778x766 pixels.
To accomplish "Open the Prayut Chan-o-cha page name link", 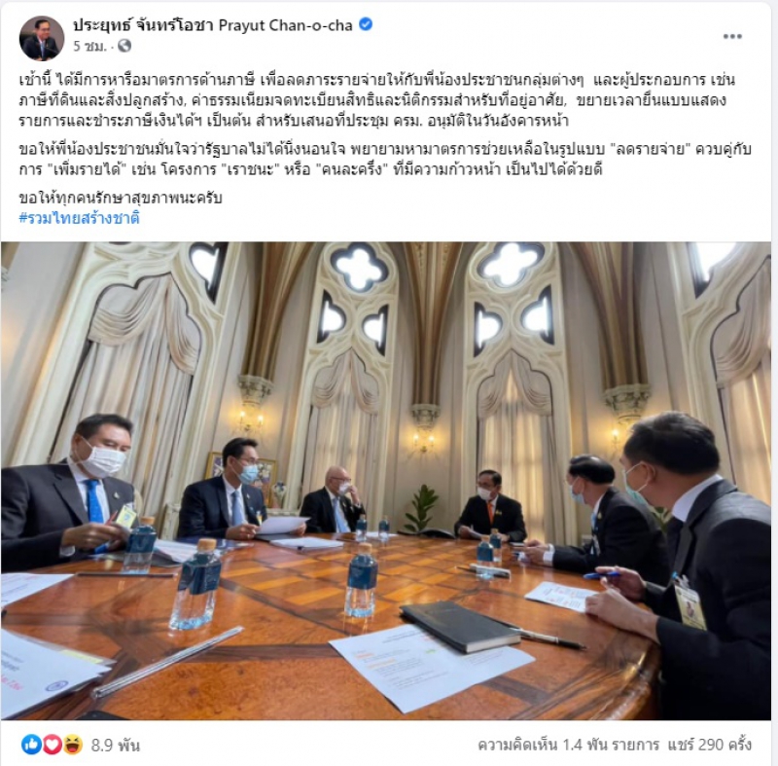I will pyautogui.click(x=213, y=25).
